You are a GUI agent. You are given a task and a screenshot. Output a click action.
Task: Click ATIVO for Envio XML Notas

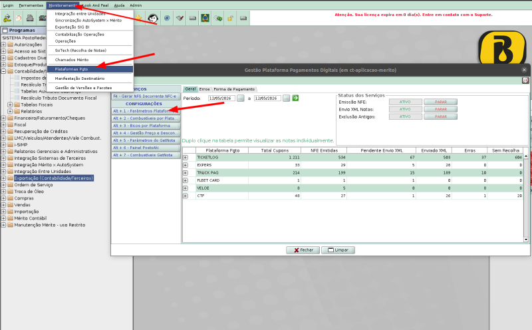tap(406, 109)
